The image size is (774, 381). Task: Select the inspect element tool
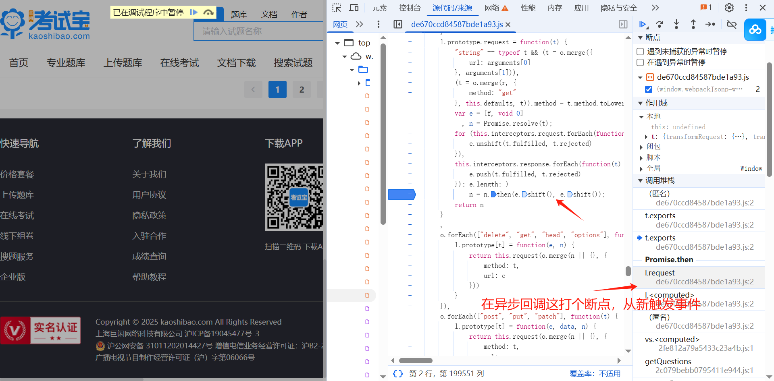(x=337, y=8)
